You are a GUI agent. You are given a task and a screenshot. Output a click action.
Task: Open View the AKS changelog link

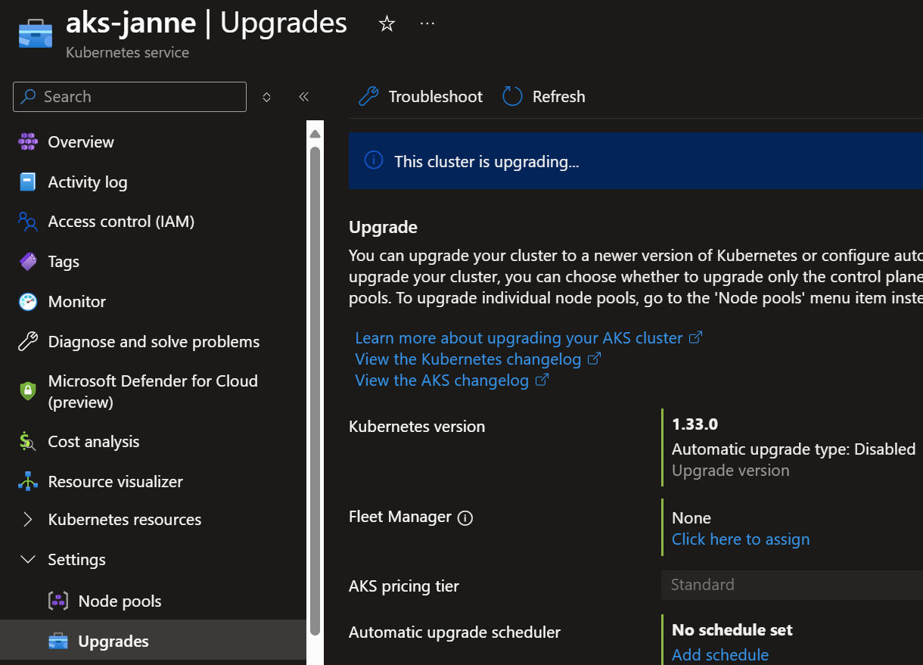pos(442,380)
